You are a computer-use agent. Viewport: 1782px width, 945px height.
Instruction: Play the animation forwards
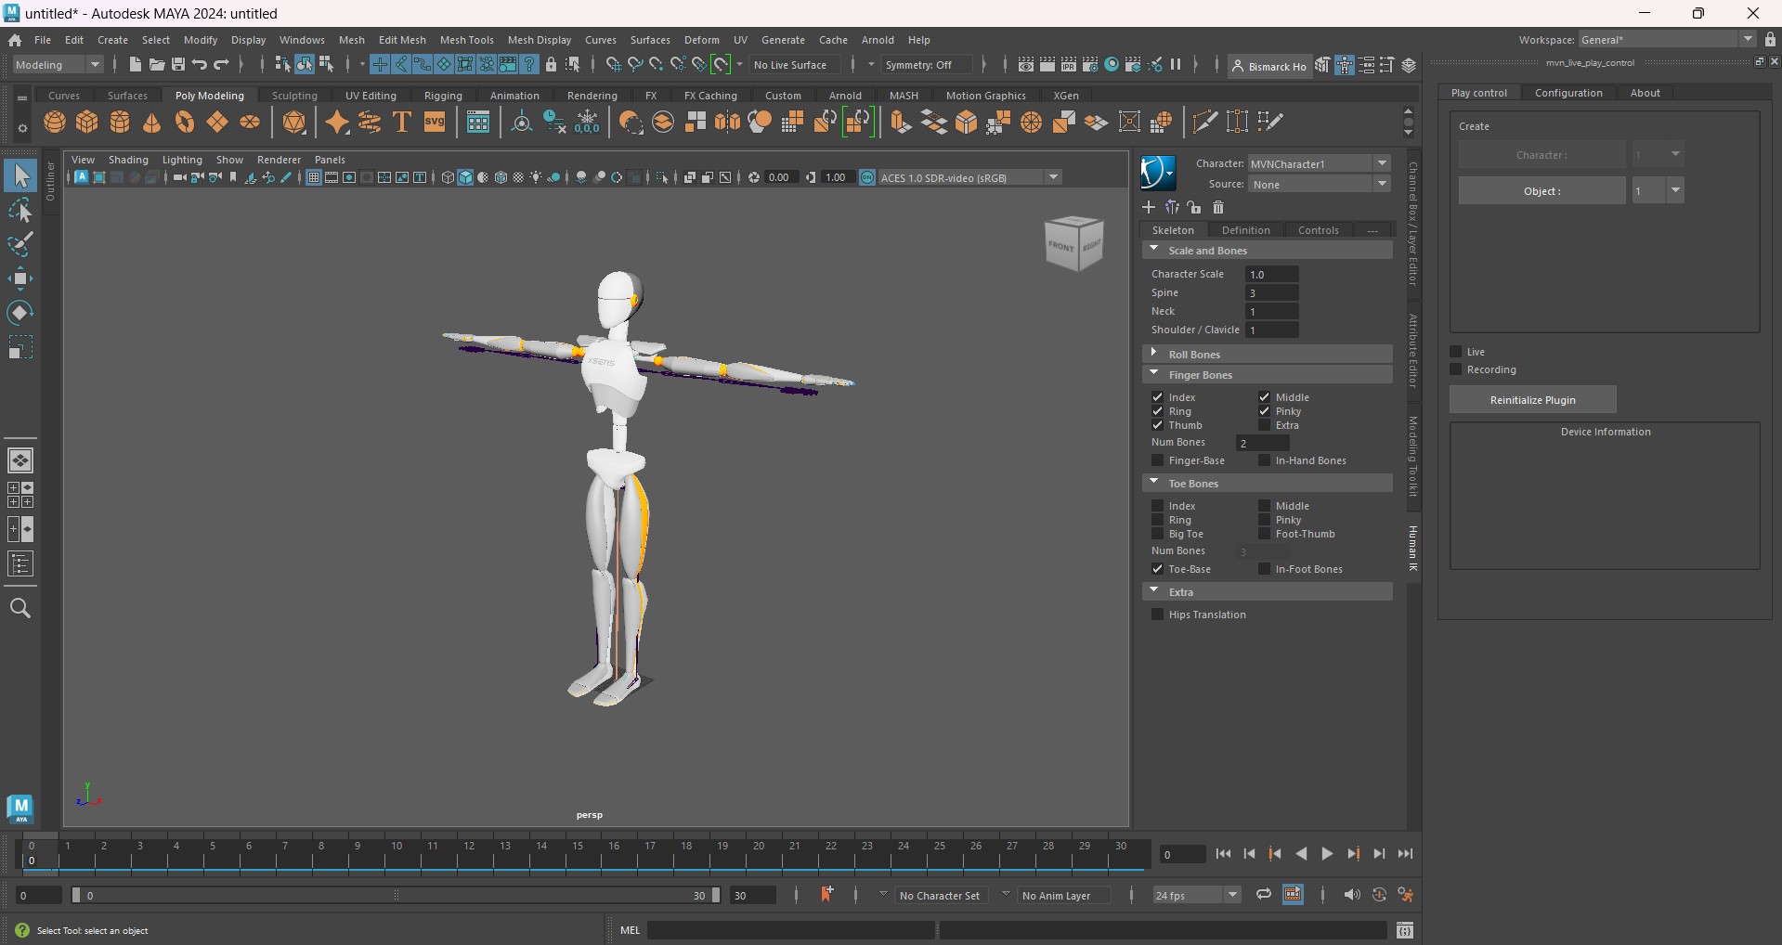[1327, 854]
